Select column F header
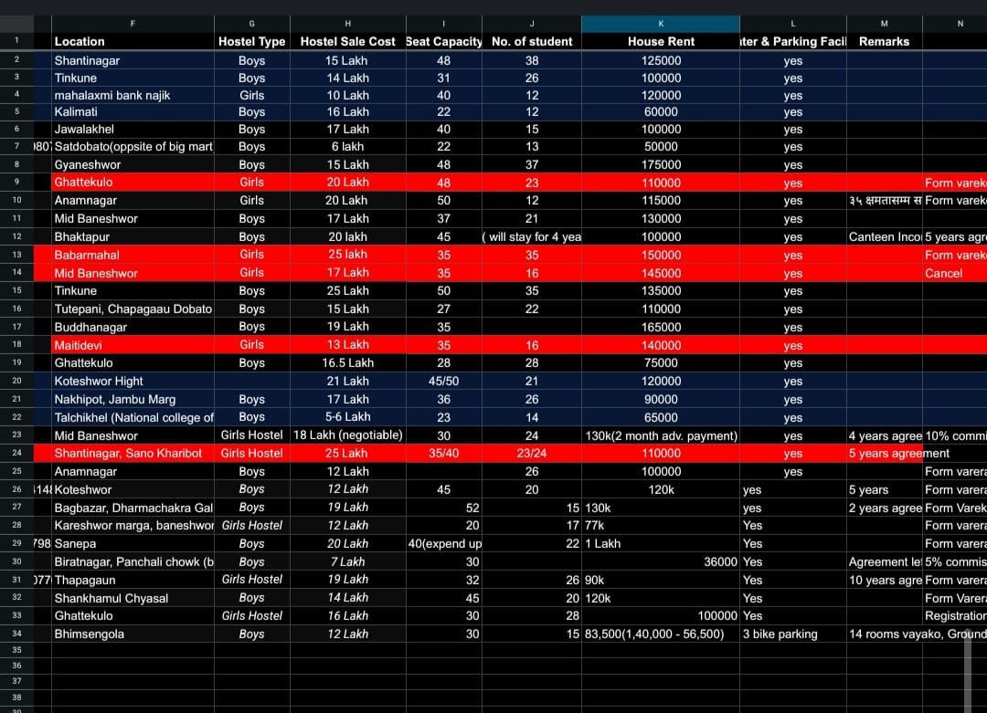987x713 pixels. click(133, 23)
